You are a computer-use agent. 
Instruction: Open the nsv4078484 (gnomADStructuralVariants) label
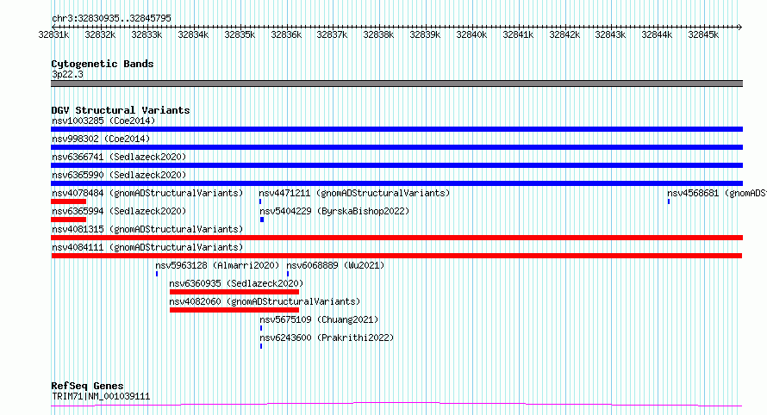147,193
